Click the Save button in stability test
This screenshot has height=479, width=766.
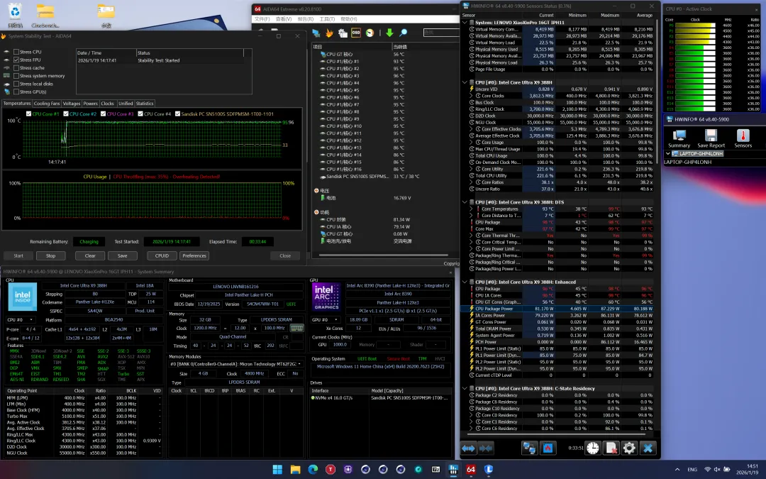tap(122, 255)
